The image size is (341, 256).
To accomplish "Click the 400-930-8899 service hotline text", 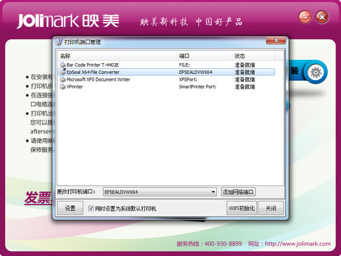I will [x=223, y=243].
